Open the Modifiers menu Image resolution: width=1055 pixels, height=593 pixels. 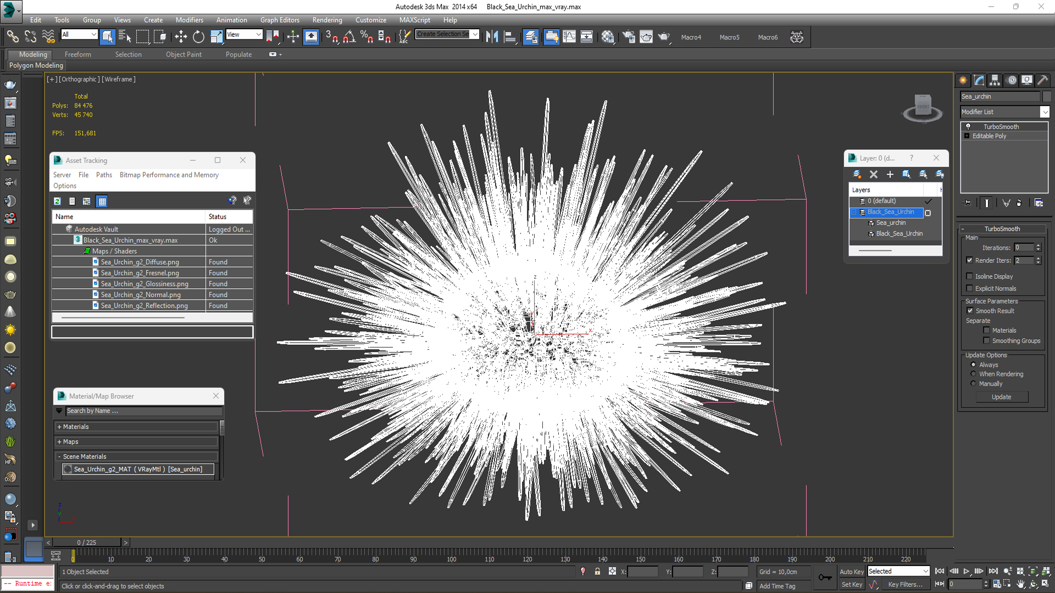[189, 20]
